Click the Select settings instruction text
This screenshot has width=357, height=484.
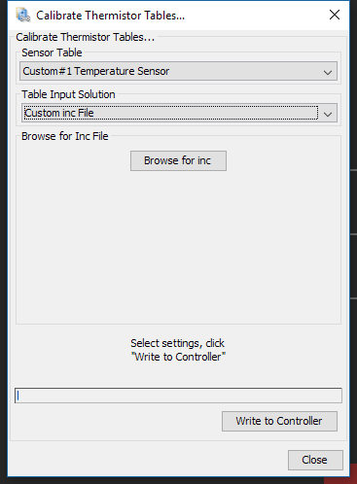(x=178, y=350)
